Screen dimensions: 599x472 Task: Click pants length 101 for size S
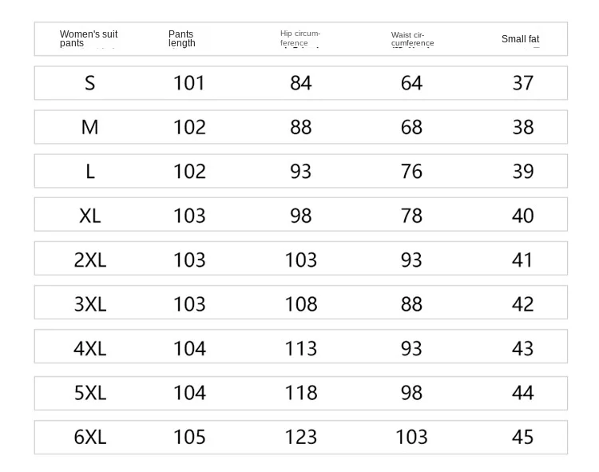pyautogui.click(x=189, y=83)
